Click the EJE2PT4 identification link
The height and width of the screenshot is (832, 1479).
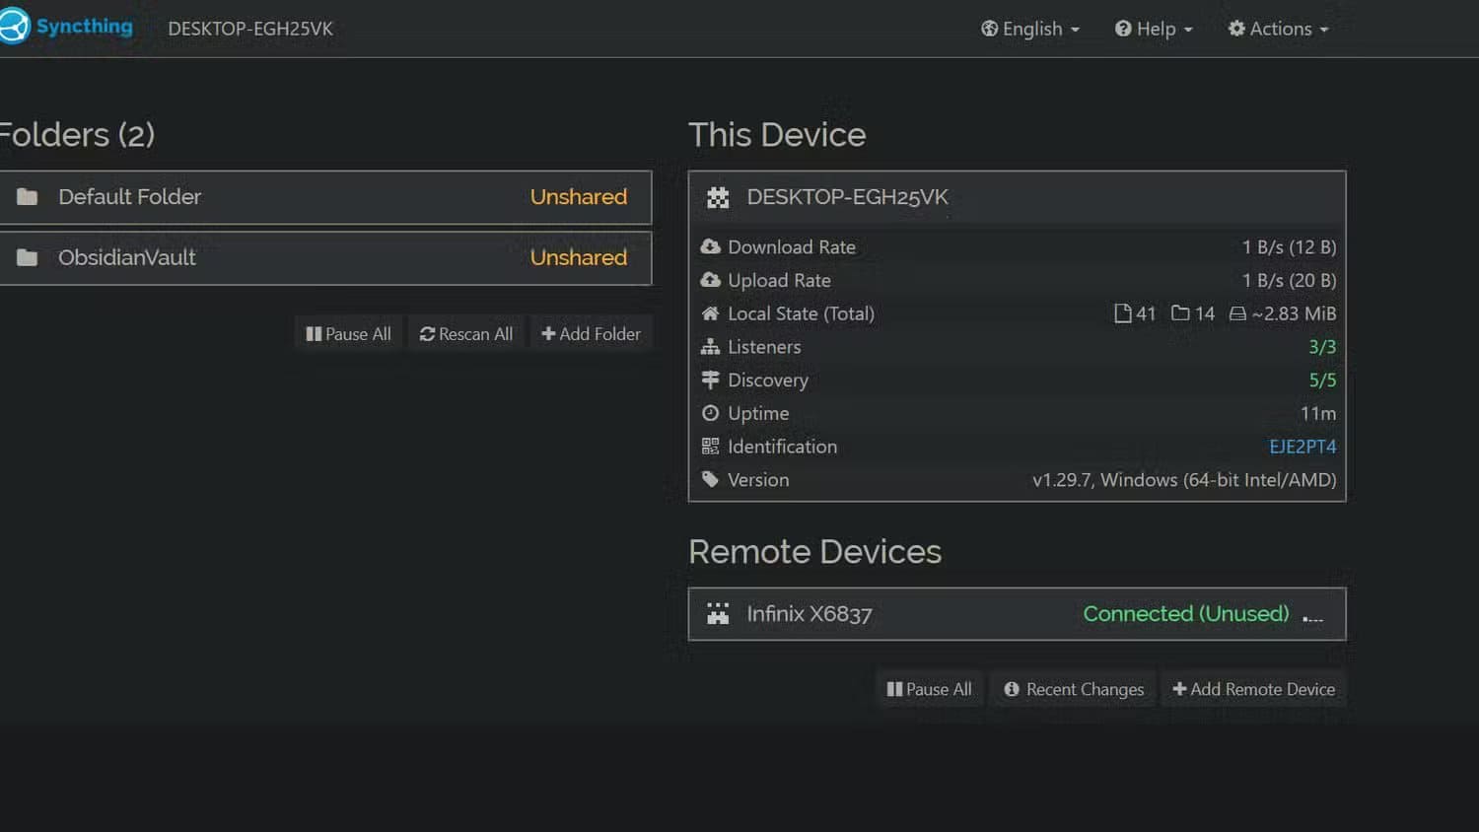click(1303, 447)
